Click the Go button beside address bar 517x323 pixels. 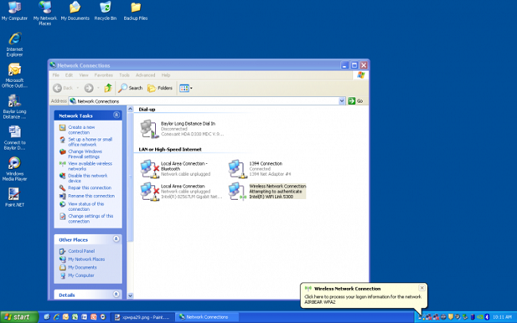pos(356,101)
